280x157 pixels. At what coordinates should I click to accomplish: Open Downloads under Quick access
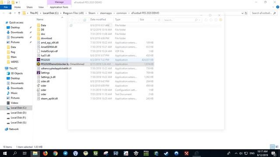(x=17, y=32)
